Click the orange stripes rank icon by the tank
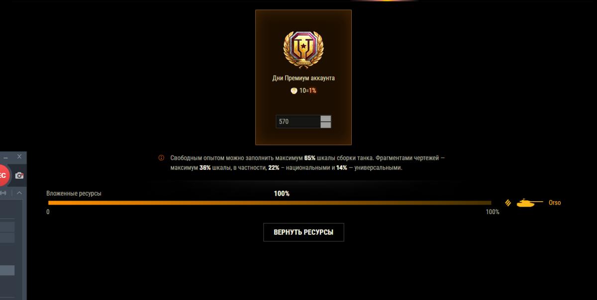Image resolution: width=597 pixels, height=300 pixels. [x=508, y=203]
